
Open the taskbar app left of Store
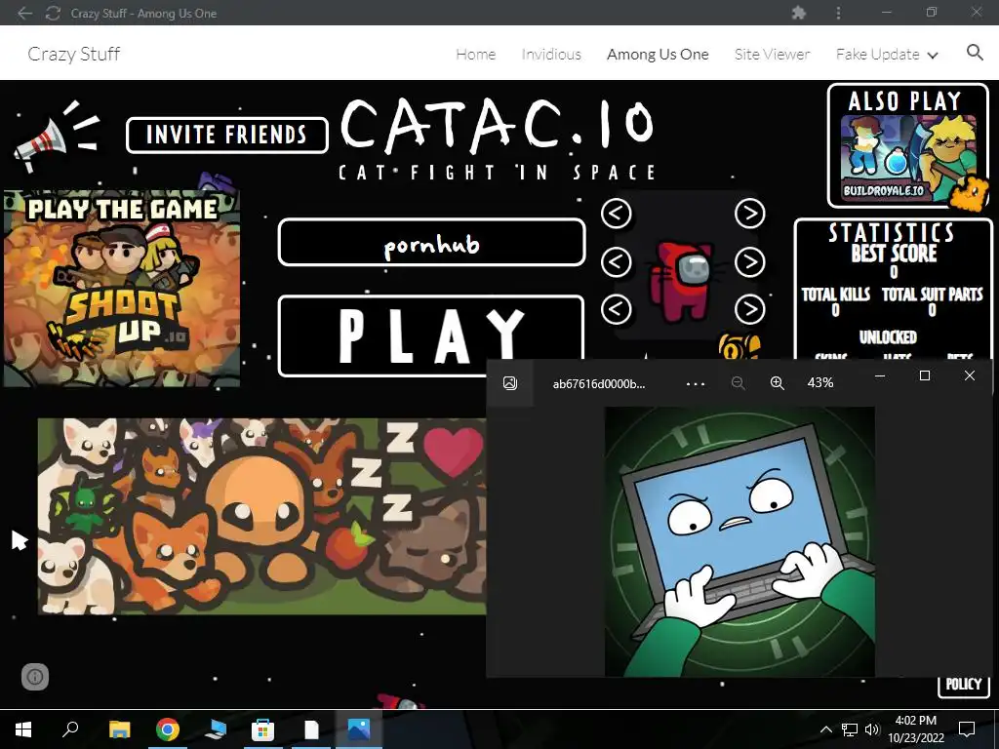[x=216, y=729]
